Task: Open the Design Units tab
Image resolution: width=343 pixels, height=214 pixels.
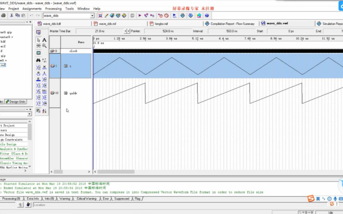Action: (x=16, y=102)
